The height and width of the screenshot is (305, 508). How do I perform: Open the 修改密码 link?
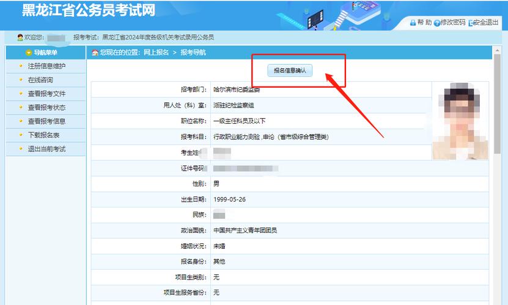pos(453,23)
